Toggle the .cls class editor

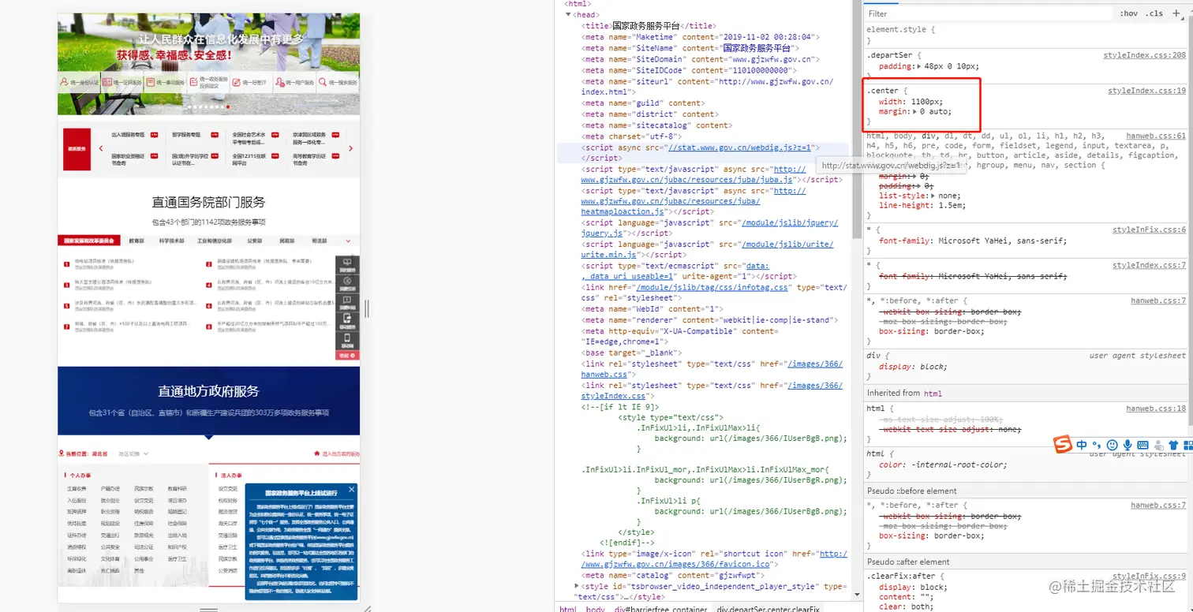(x=1154, y=13)
